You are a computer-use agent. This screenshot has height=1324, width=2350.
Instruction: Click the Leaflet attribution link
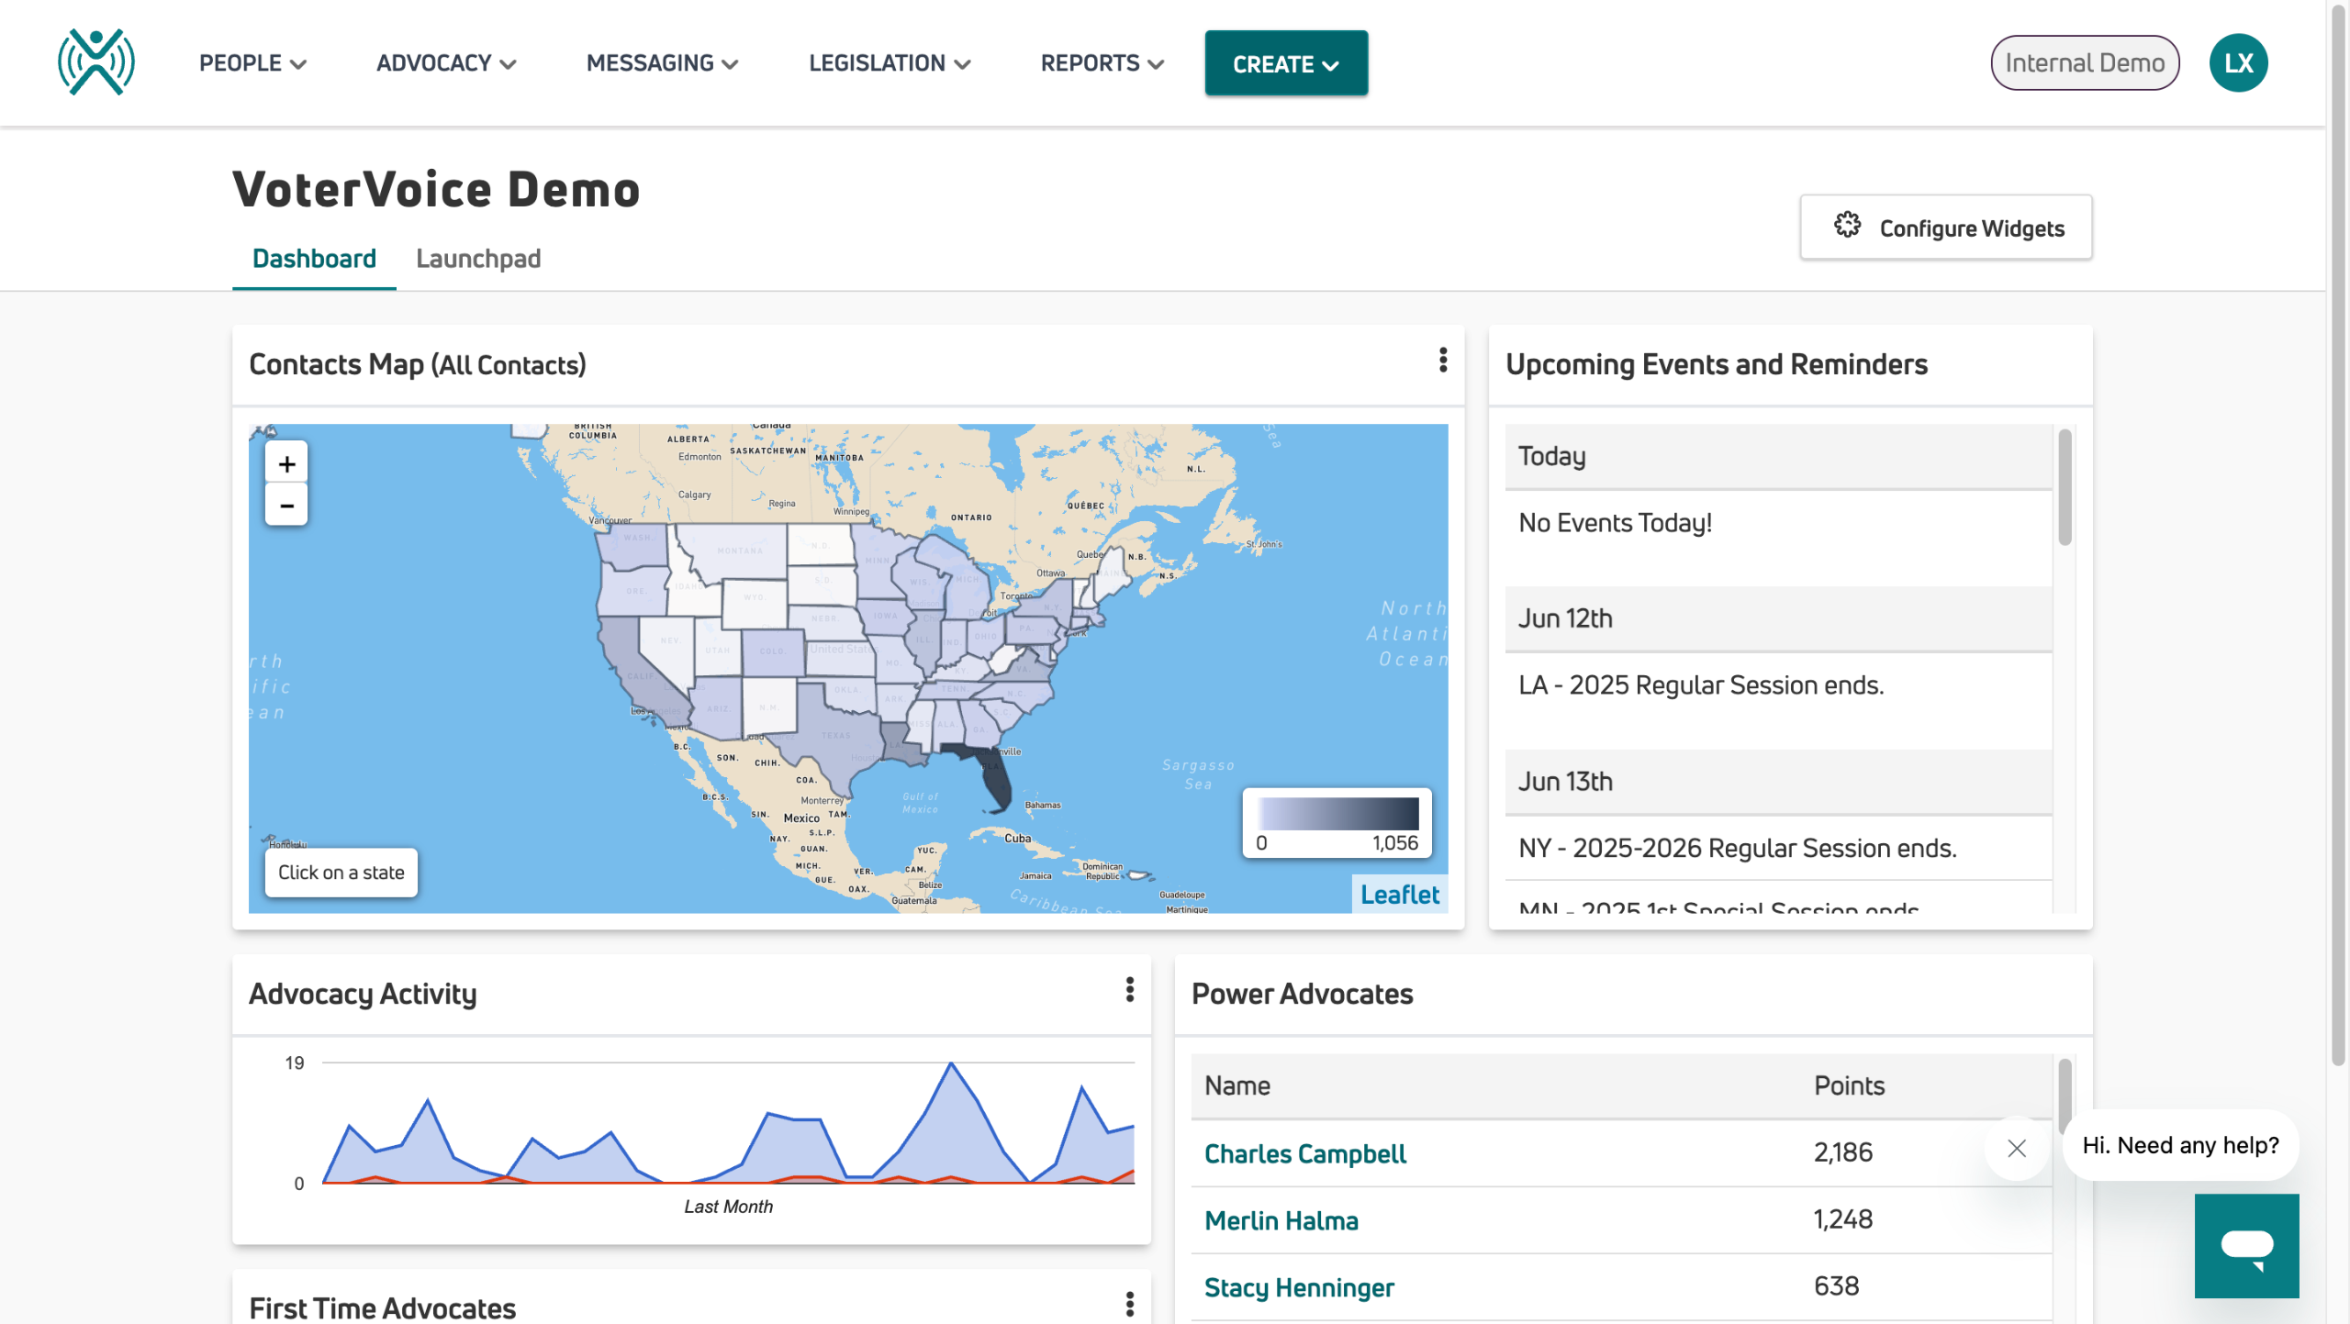point(1399,895)
